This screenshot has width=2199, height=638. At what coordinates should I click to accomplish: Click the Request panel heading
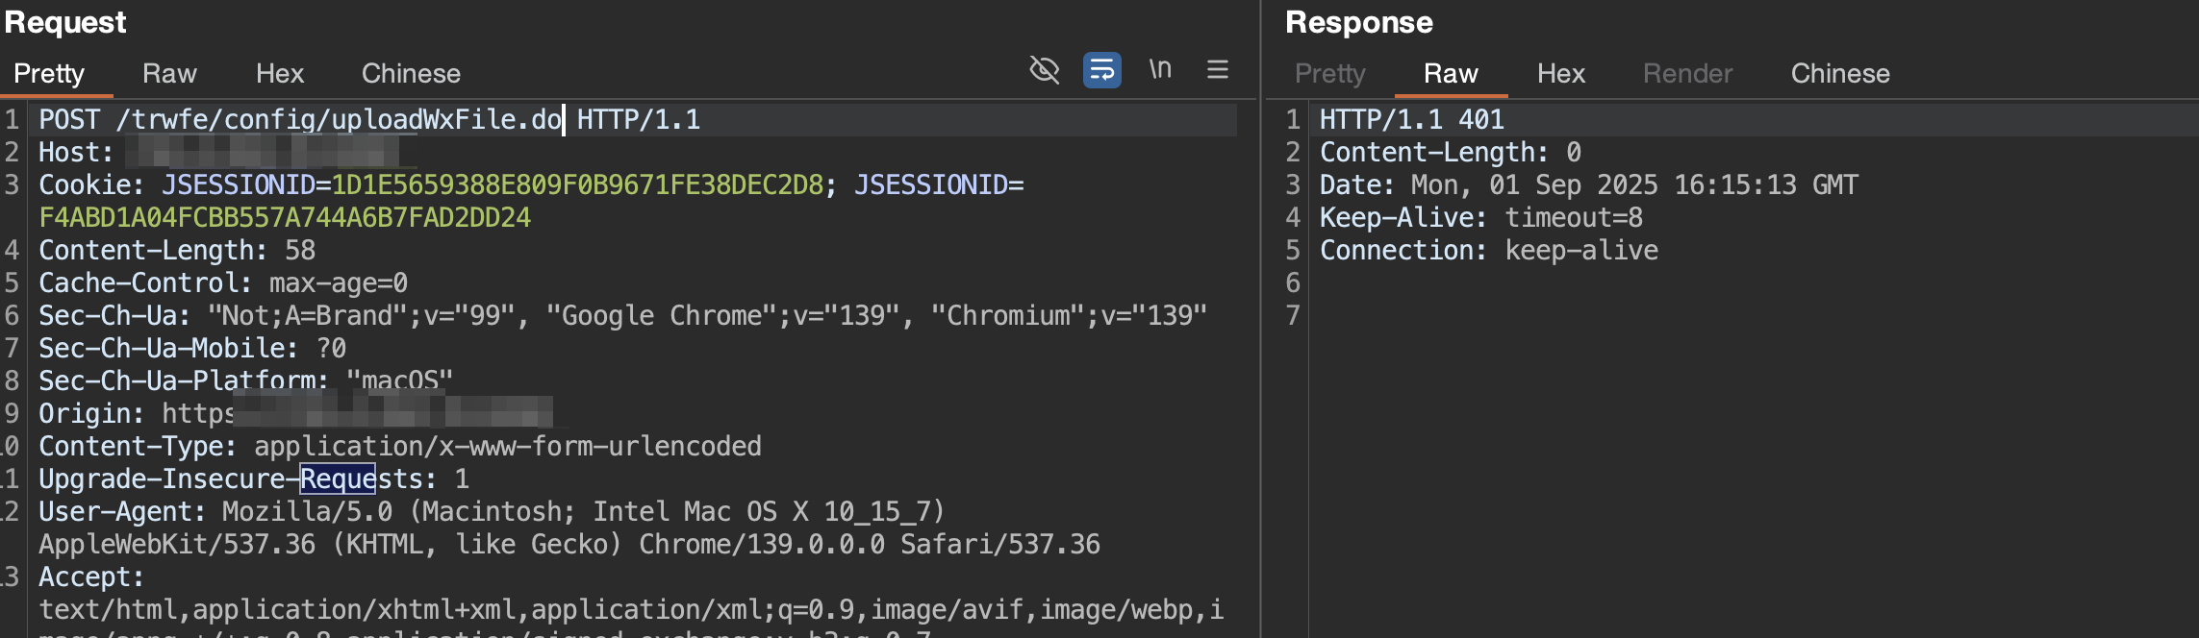pos(65,22)
